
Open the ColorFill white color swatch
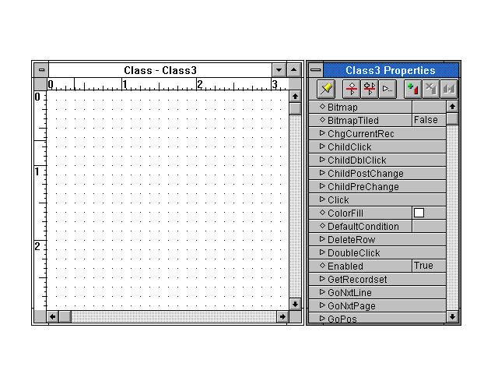point(419,213)
